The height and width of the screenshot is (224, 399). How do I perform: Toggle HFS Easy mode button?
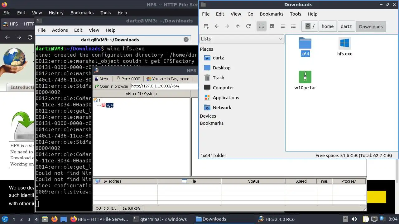168,79
